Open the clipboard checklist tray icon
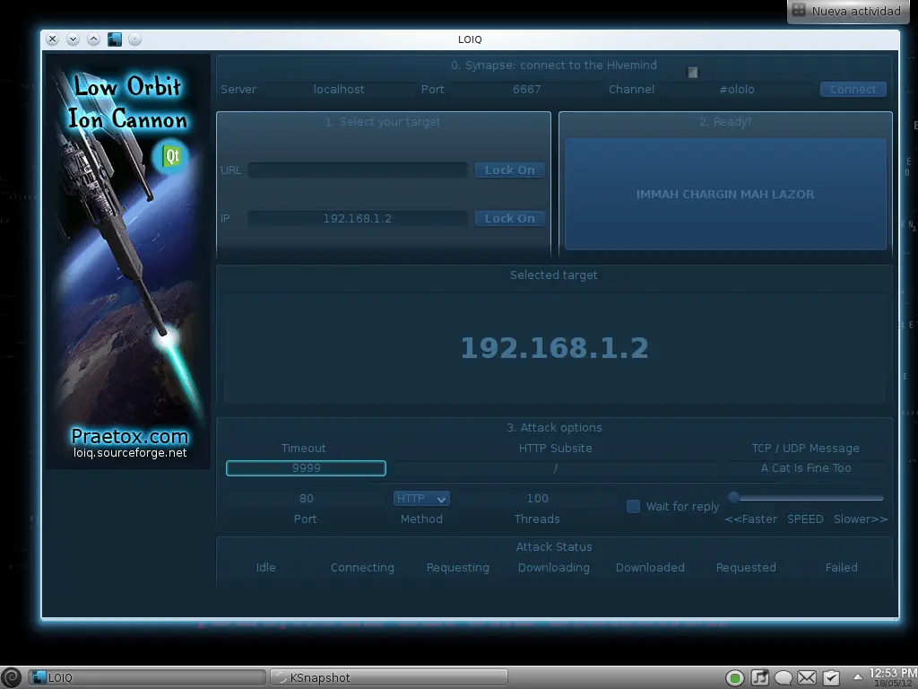This screenshot has height=689, width=918. [x=831, y=678]
